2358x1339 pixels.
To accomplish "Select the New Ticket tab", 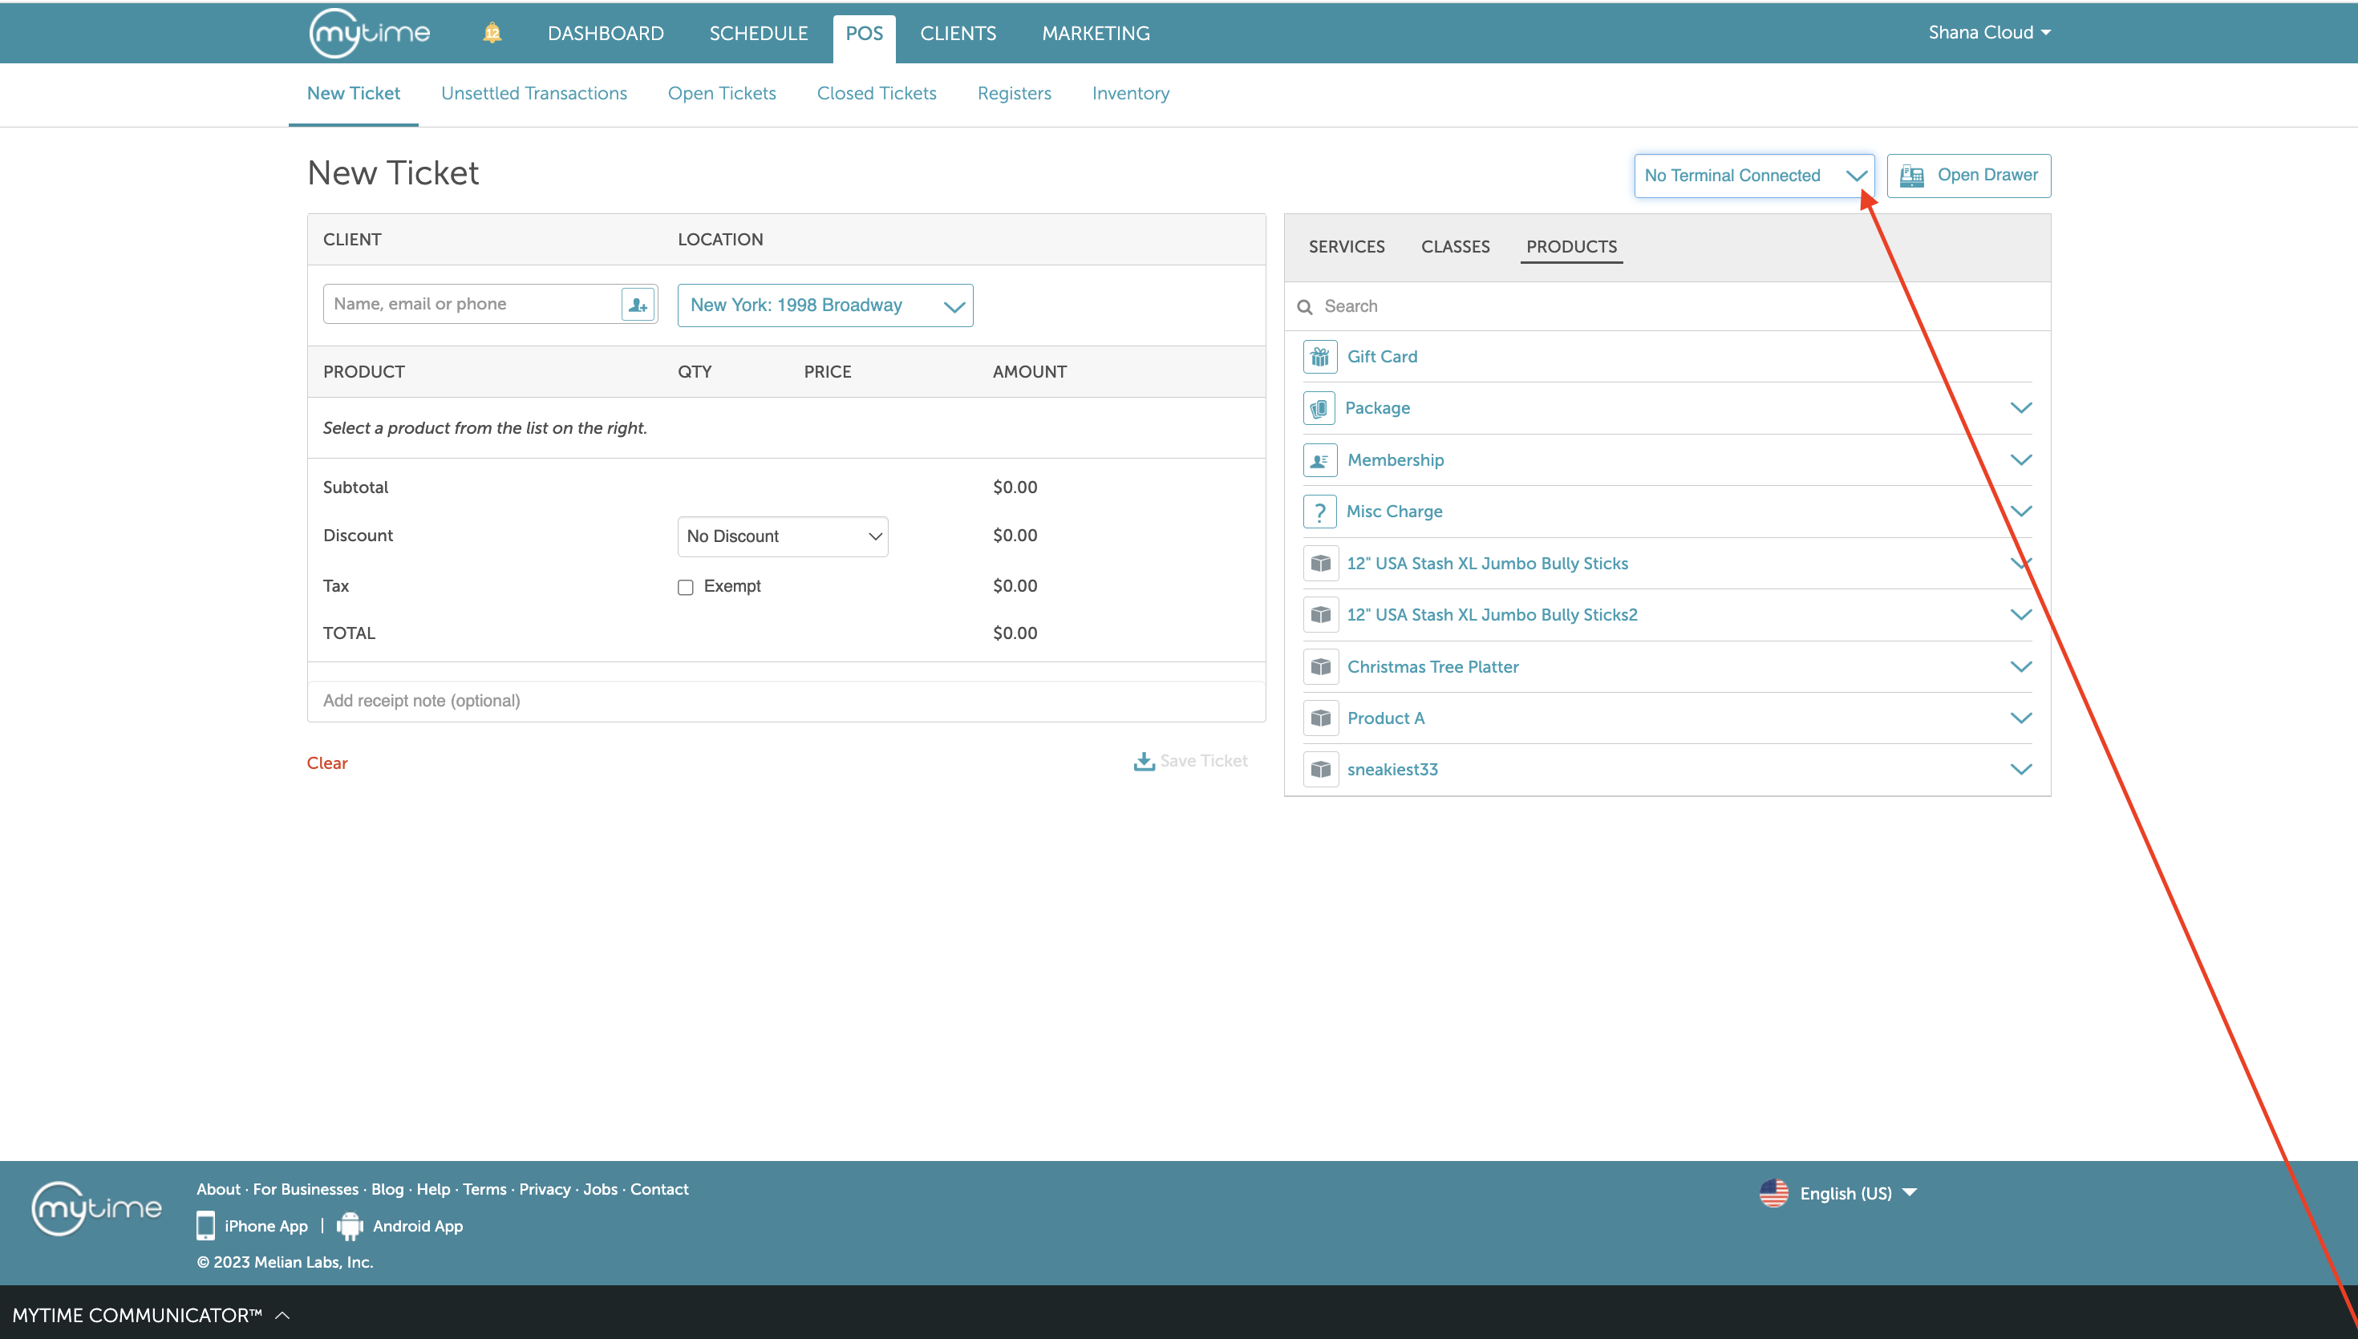I will (353, 94).
